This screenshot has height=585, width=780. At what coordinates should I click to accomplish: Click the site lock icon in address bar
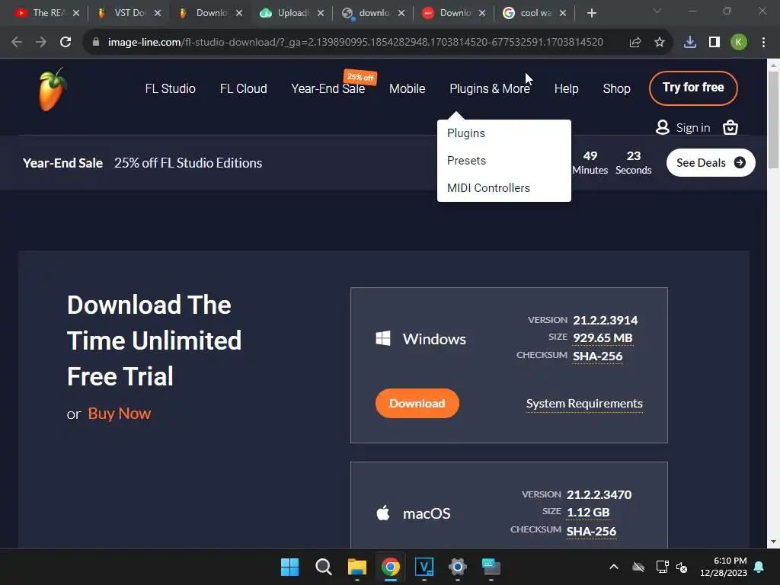(96, 43)
